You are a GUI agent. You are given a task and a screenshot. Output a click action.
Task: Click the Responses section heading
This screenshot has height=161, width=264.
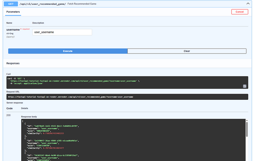click(x=13, y=63)
